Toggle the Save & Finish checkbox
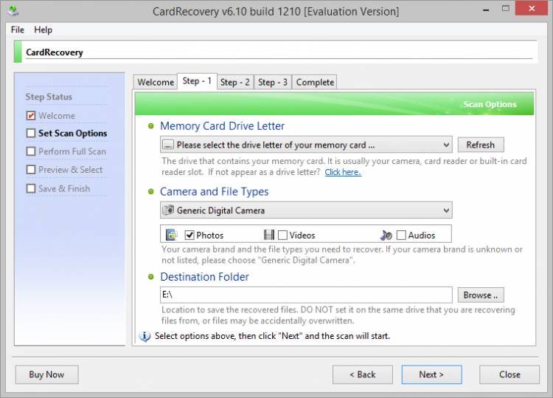Image resolution: width=553 pixels, height=398 pixels. [31, 188]
